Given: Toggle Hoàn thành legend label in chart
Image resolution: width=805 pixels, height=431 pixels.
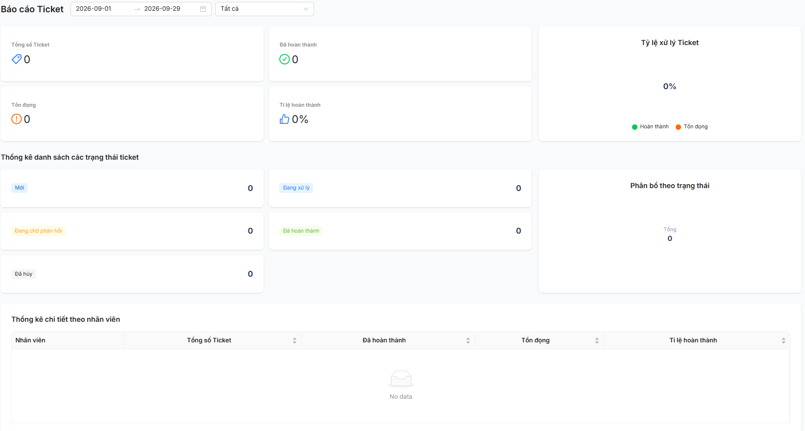Looking at the screenshot, I should 654,127.
